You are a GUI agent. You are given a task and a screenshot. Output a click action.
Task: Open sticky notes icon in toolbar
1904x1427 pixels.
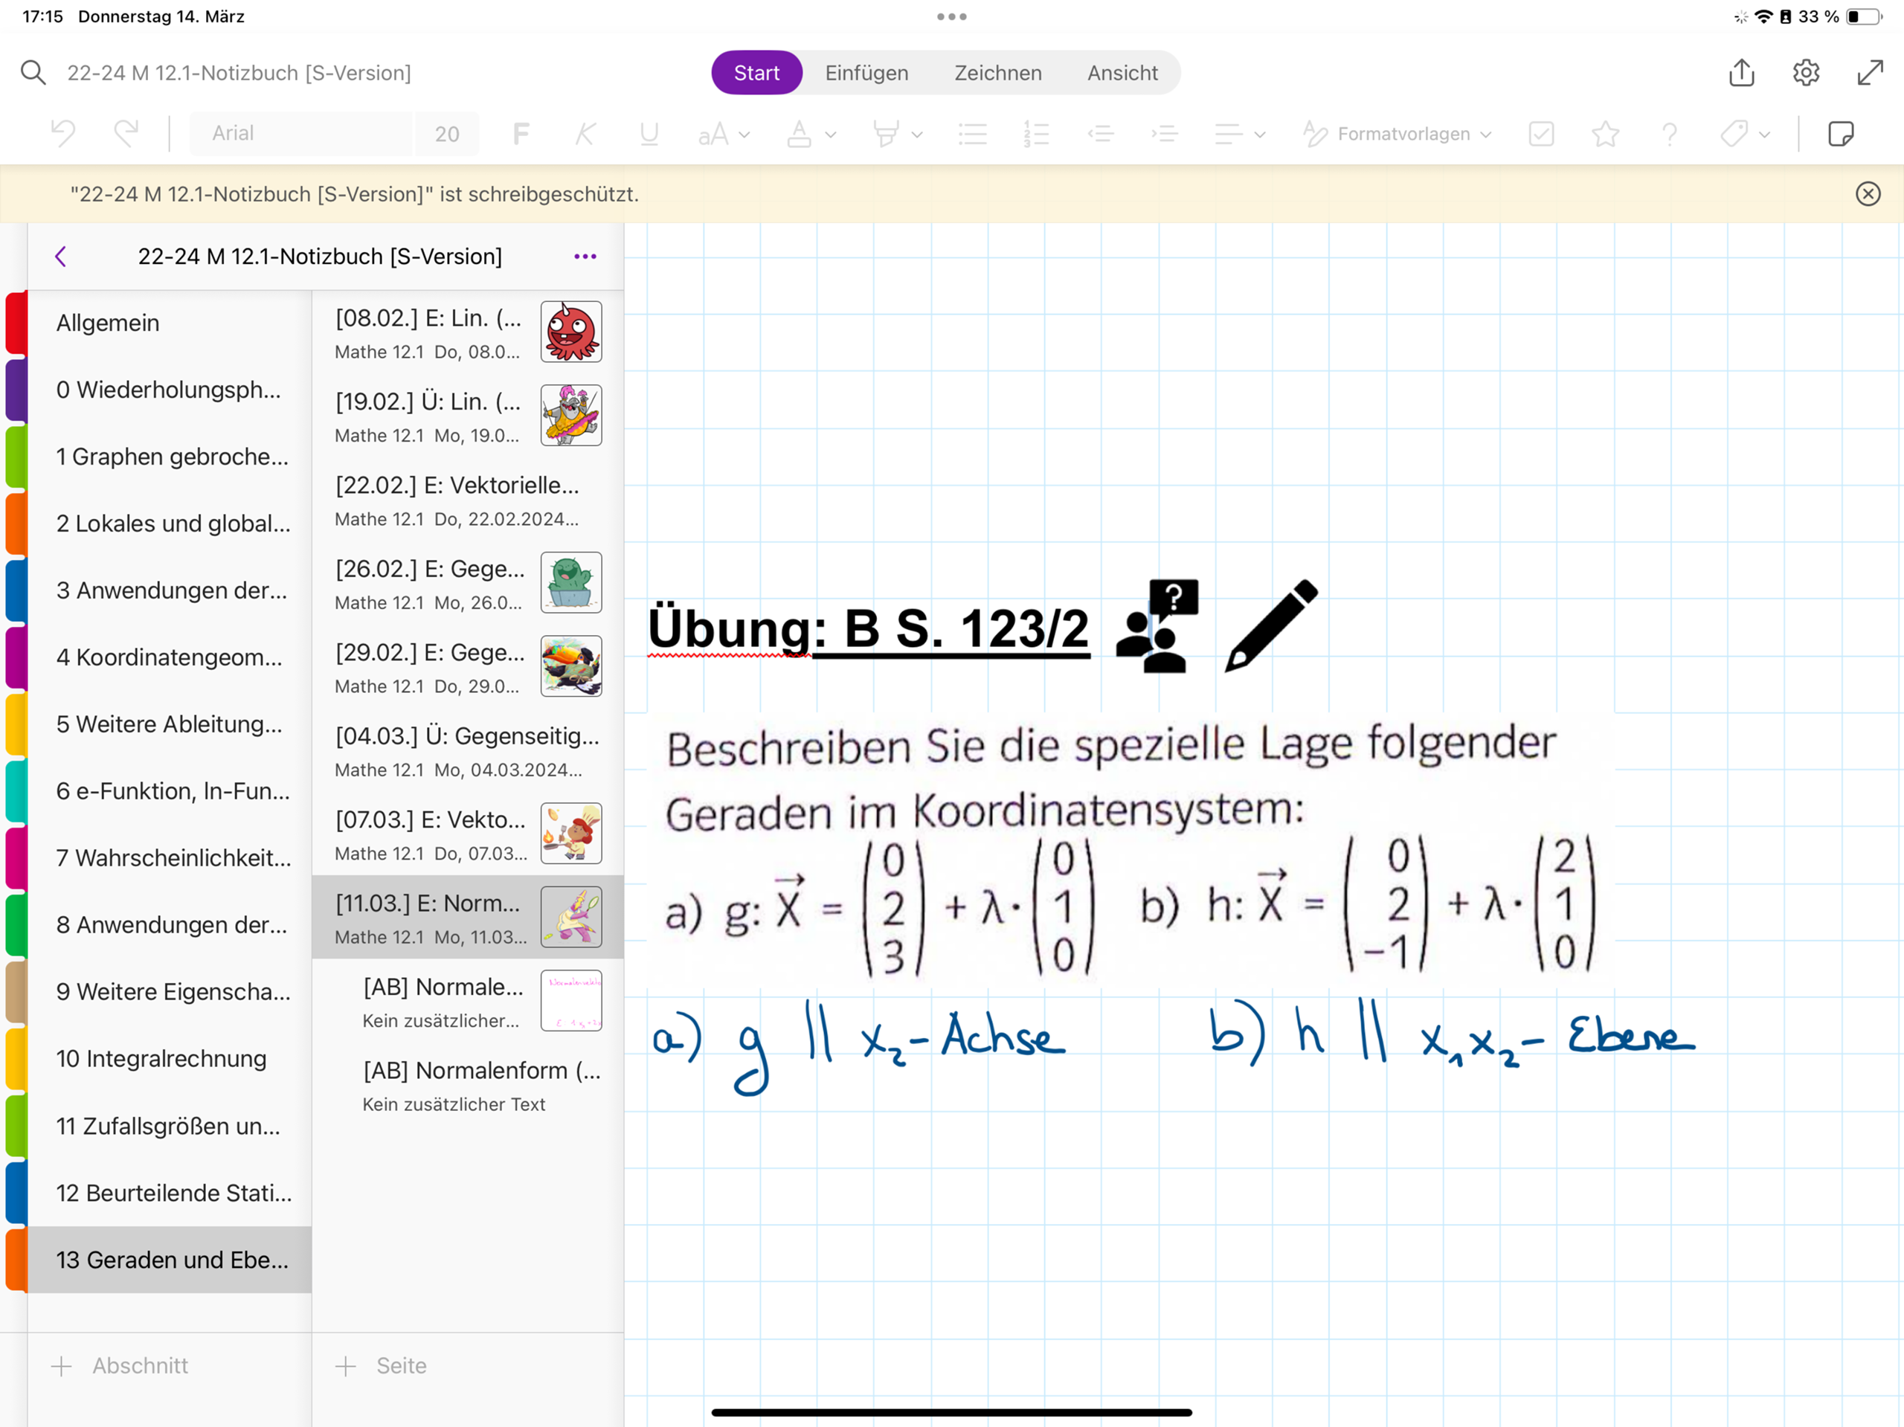(x=1839, y=133)
